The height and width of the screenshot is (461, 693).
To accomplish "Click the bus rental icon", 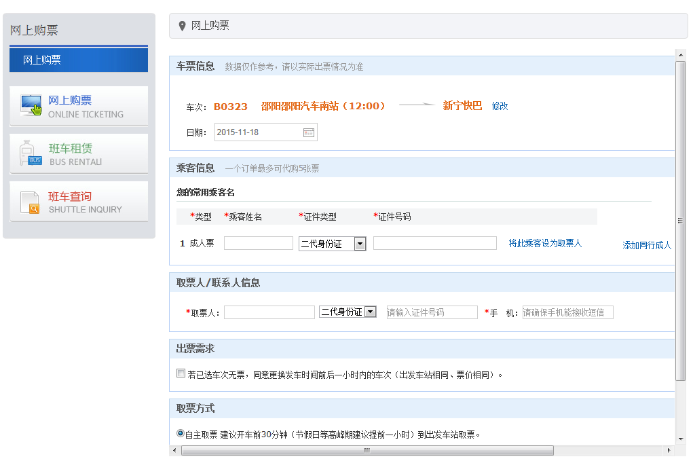I will coord(31,153).
